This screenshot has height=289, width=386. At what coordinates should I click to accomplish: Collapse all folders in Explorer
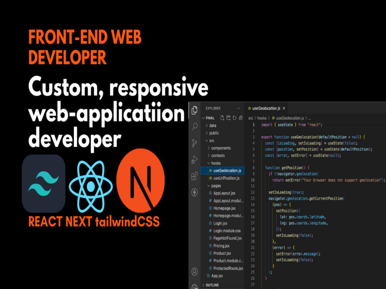[x=241, y=118]
